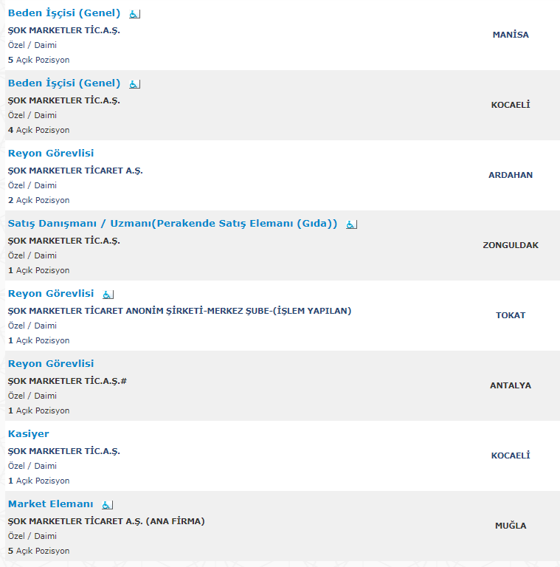Screen dimensions: 560x567
Task: Click the ZONGULDAK location label
Action: [x=511, y=246]
